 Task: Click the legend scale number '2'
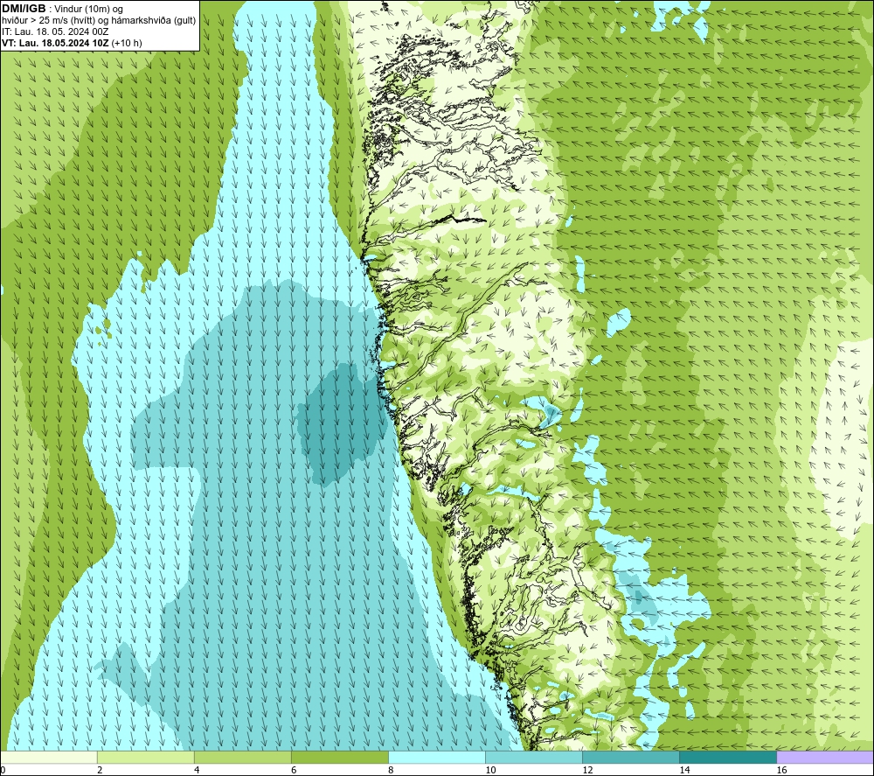(100, 770)
